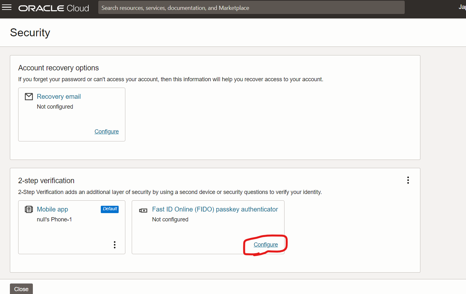Click the Oracle Cloud logo
Screen dimensions: 466x294
pos(54,8)
